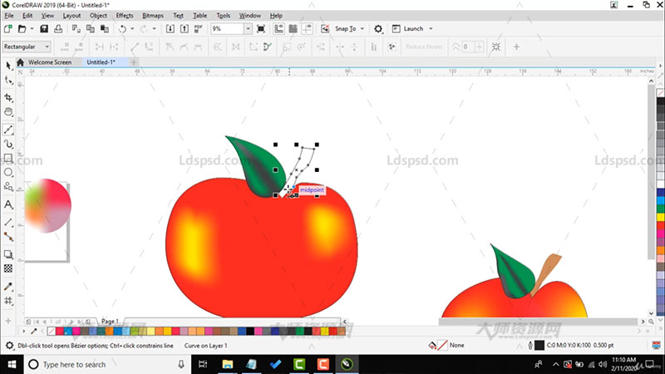Open the Object menu
This screenshot has width=665, height=374.
[x=98, y=16]
